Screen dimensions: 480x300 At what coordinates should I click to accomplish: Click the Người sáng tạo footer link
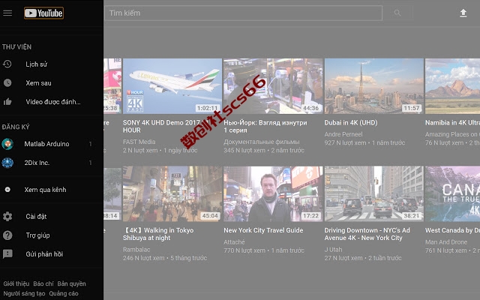coord(24,293)
